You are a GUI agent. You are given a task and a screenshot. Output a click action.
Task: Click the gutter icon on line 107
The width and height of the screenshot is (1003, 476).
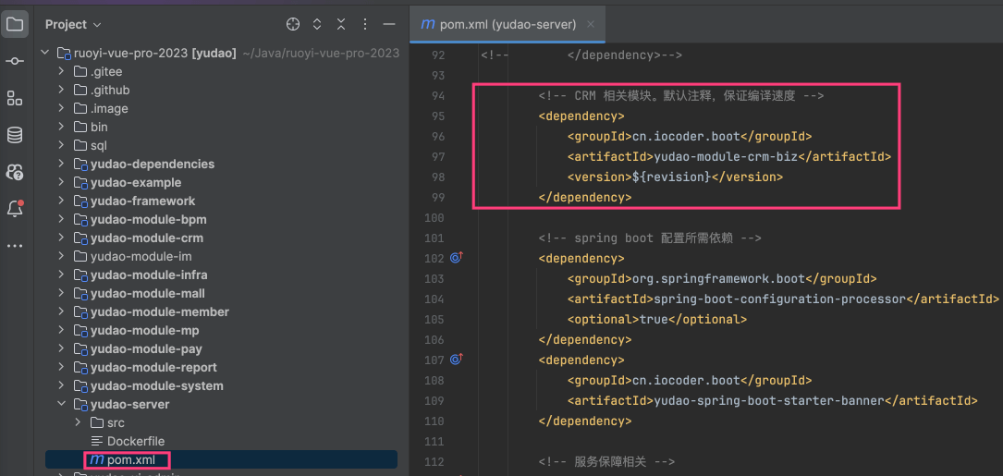click(x=455, y=360)
